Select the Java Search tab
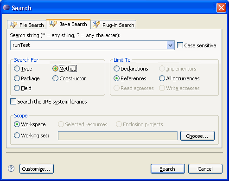The height and width of the screenshot is (181, 229). [x=68, y=24]
